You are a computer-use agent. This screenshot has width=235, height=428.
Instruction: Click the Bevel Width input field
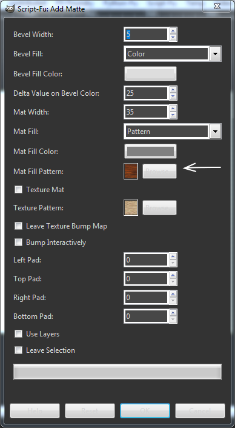(x=146, y=35)
